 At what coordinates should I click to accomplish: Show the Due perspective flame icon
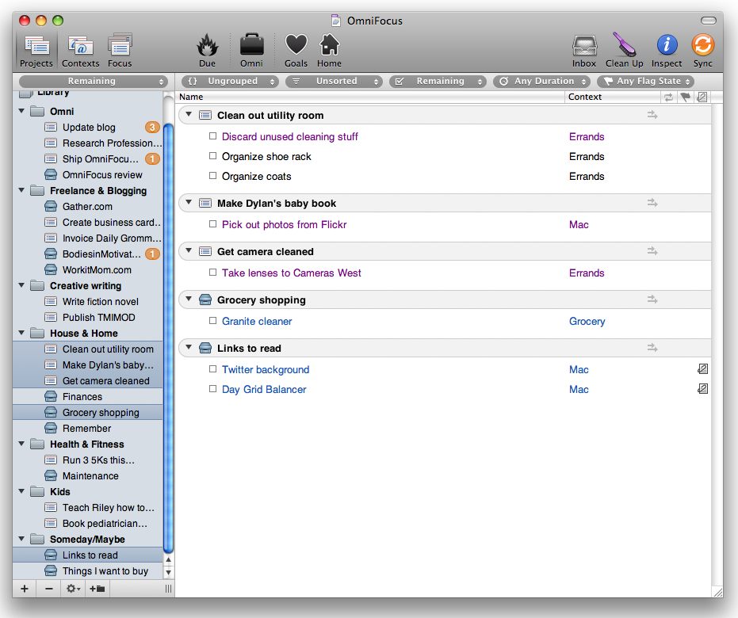point(207,51)
